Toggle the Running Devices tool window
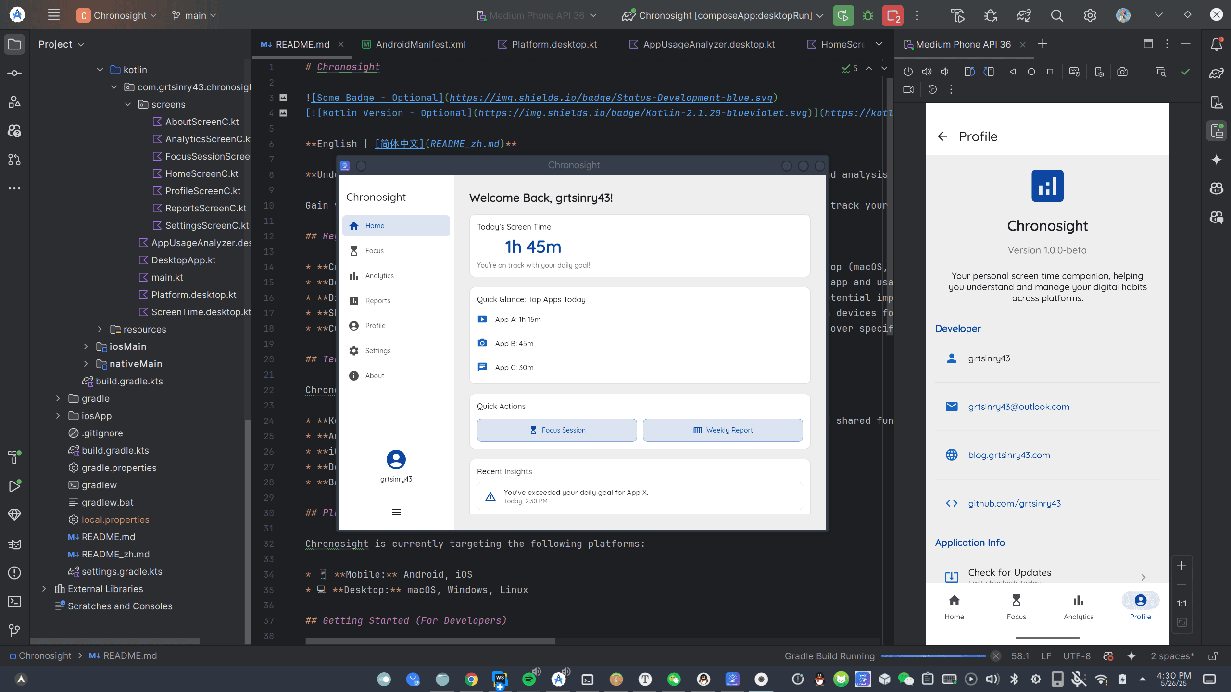The image size is (1231, 692). (x=1217, y=131)
